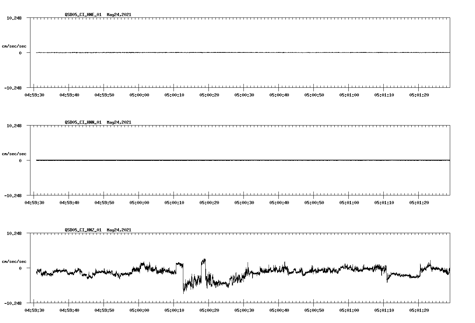Click the QSD05_CI_HNN_01 channel title
This screenshot has height=323, width=475.
(82, 123)
